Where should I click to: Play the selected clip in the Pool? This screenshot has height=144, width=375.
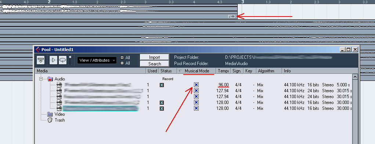[x=53, y=60]
